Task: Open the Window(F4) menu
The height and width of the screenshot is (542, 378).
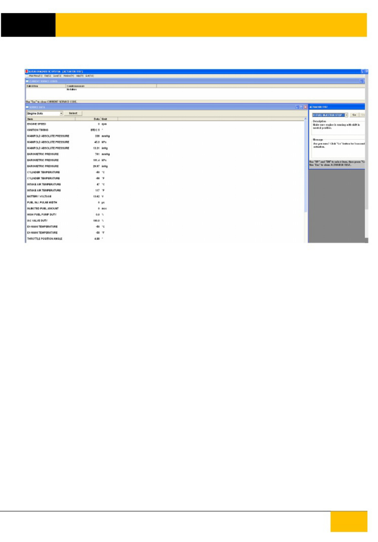Action: [69, 76]
